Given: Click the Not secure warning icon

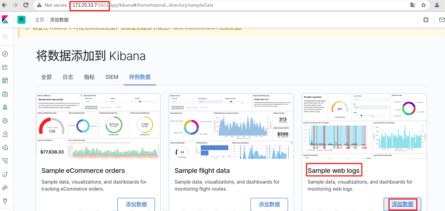Looking at the screenshot, I should pyautogui.click(x=39, y=5).
